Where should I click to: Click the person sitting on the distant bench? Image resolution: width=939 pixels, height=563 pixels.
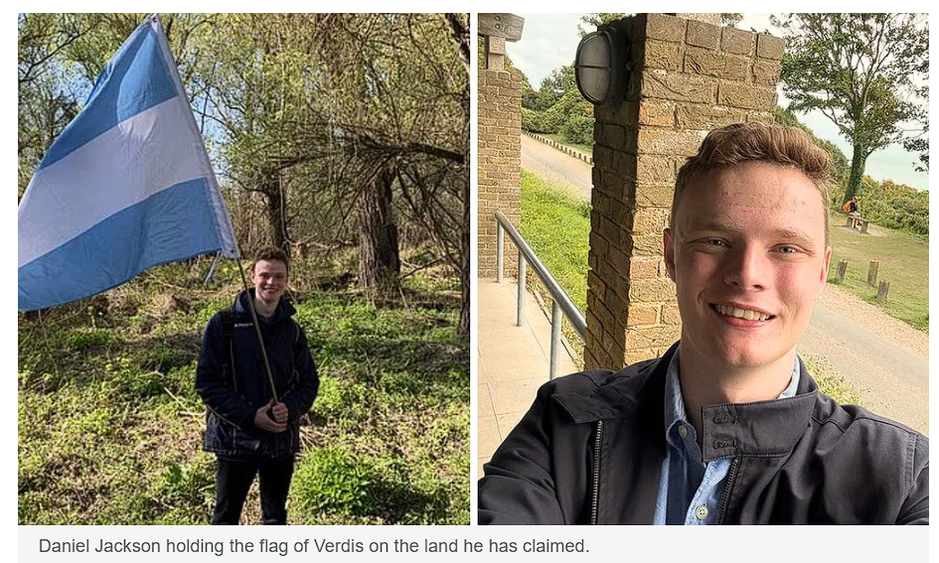point(851,207)
